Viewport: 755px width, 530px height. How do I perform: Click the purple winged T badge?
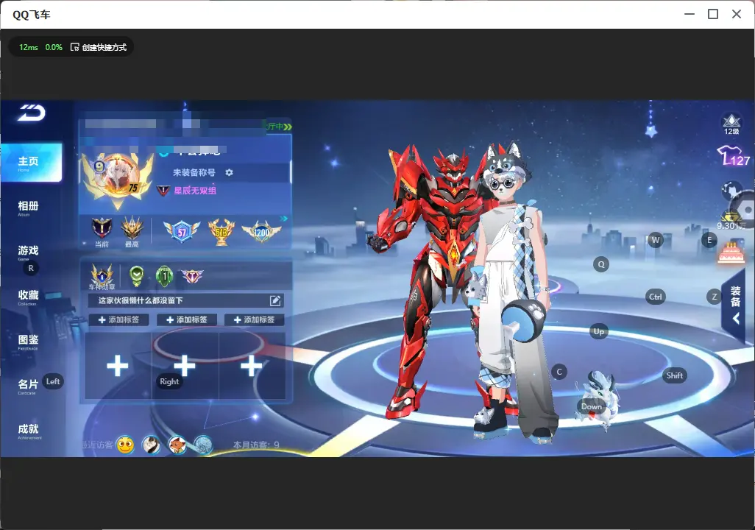(192, 276)
